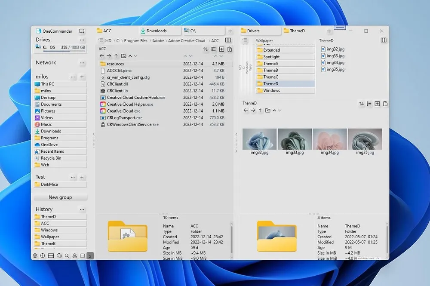Open History section options menu
430x286 pixels.
(x=82, y=209)
